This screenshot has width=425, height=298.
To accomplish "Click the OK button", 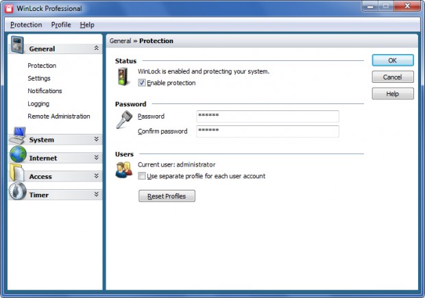I will click(x=393, y=60).
